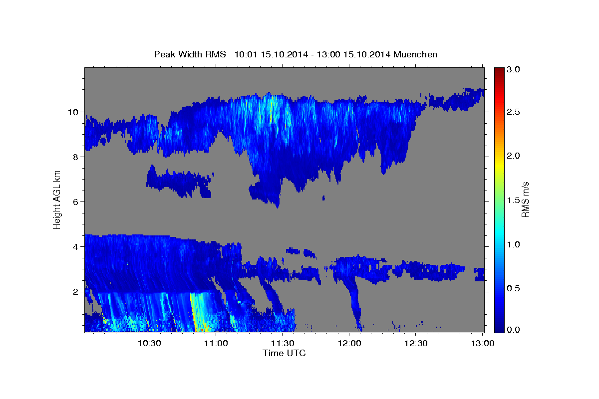Click the 'Muenchen' station name in title
Image resolution: width=599 pixels, height=399 pixels.
415,54
